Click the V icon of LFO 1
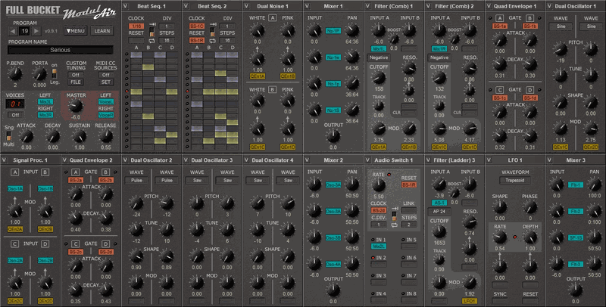The width and height of the screenshot is (606, 307). tap(490, 160)
